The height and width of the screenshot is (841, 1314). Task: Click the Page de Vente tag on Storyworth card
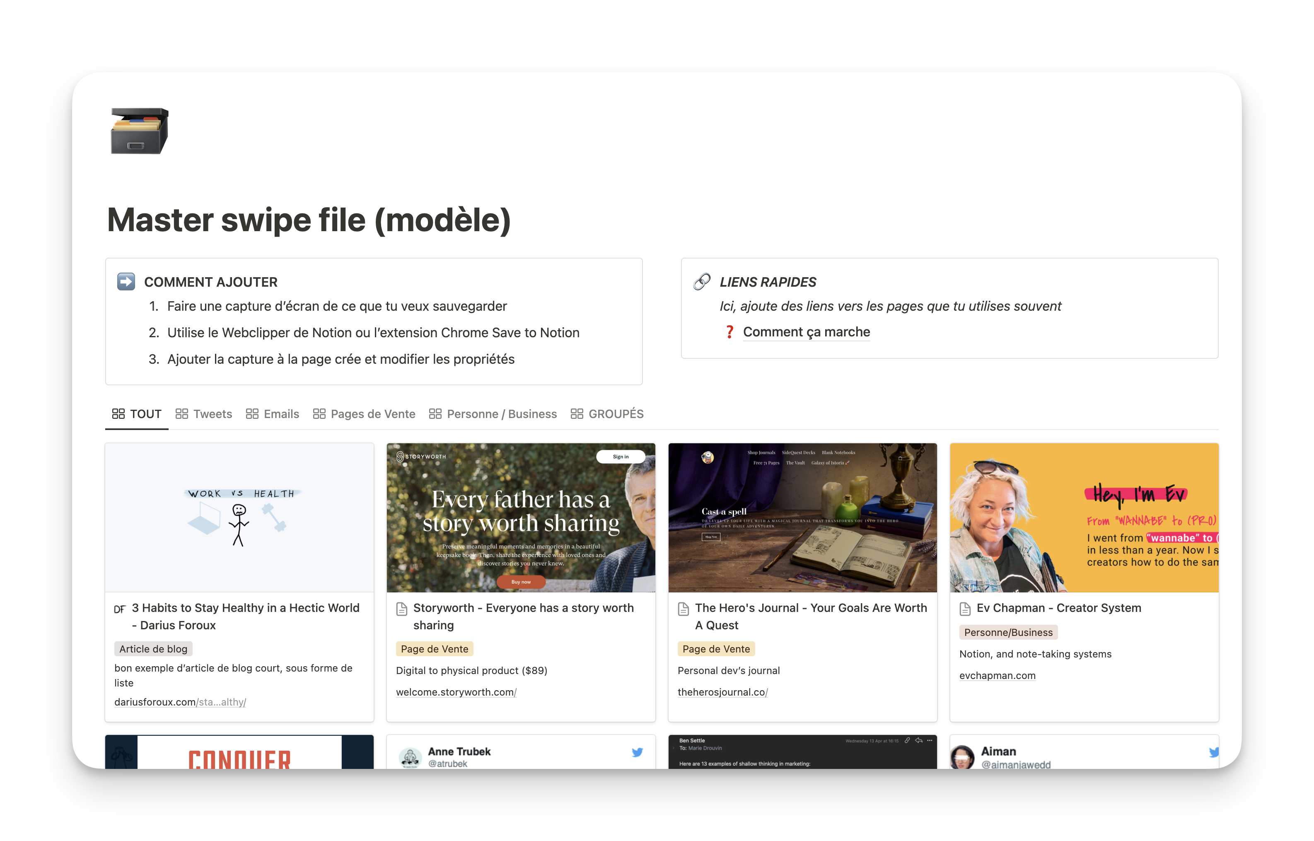[x=434, y=649]
